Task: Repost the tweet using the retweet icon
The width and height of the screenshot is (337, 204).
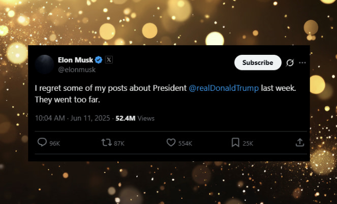Action: [106, 143]
